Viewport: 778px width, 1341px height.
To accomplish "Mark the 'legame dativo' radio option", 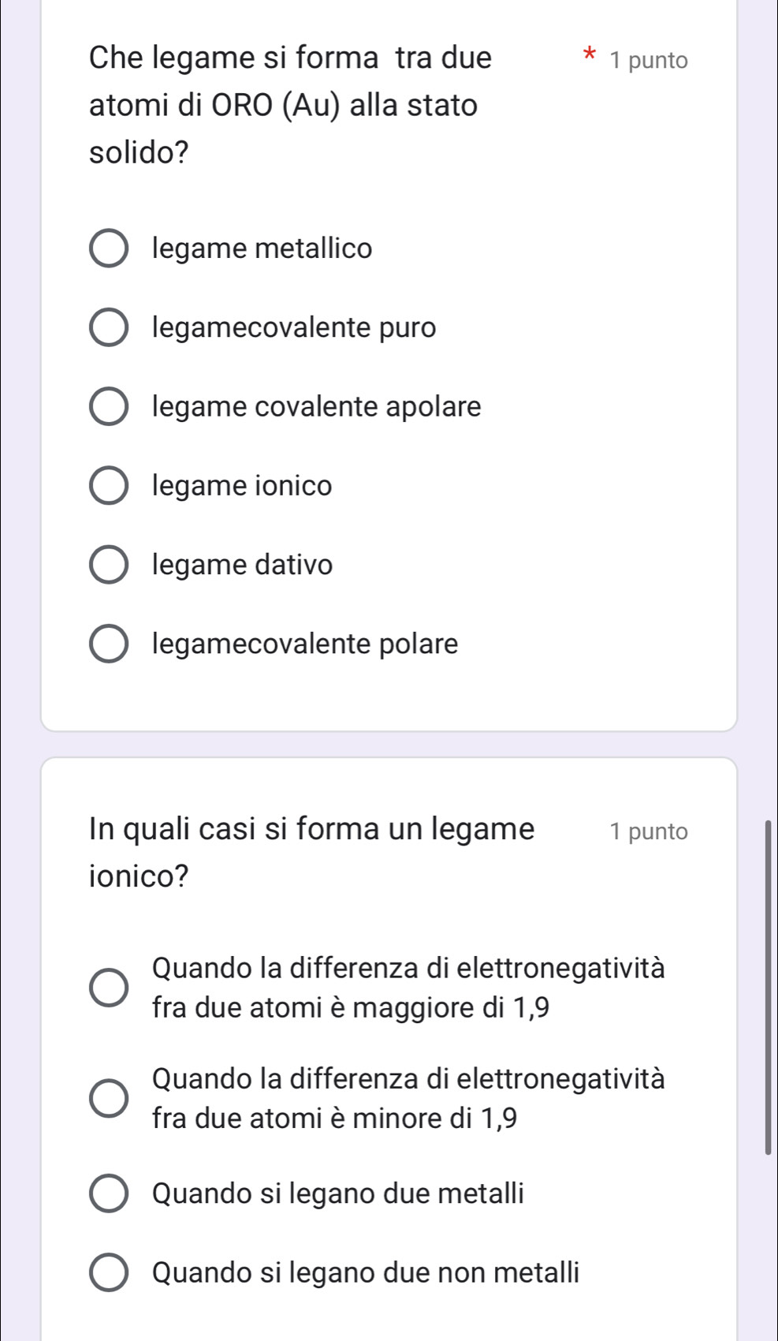I will tap(109, 565).
